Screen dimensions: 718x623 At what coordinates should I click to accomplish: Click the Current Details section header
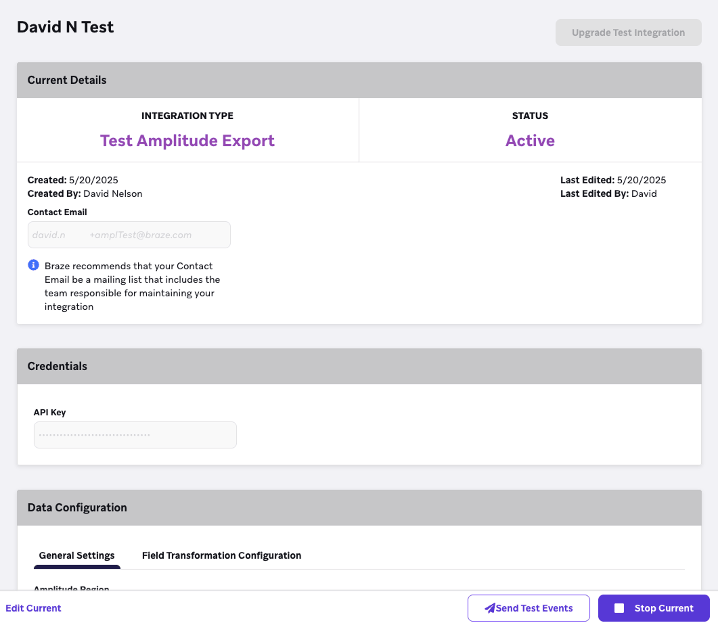point(66,80)
